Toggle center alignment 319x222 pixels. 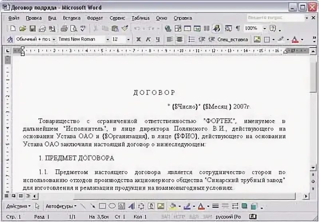click(x=179, y=39)
